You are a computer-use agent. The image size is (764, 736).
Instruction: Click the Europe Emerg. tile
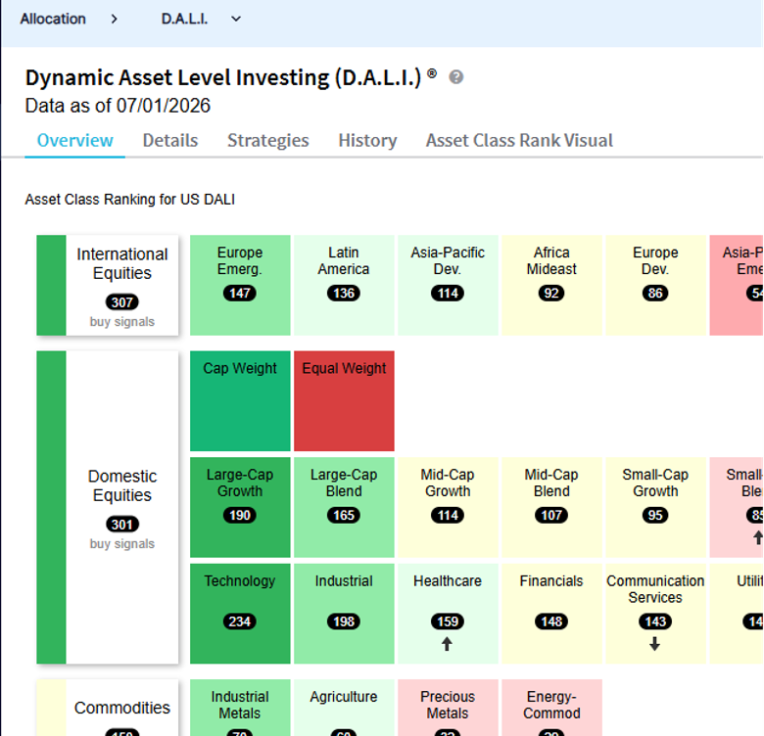(240, 285)
